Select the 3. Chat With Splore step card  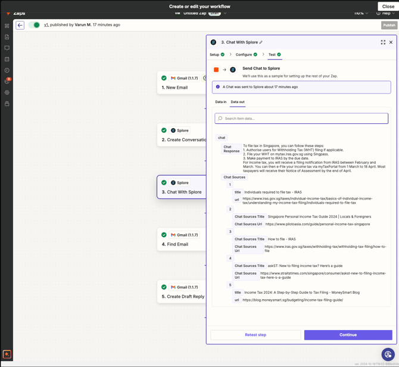[x=182, y=187]
